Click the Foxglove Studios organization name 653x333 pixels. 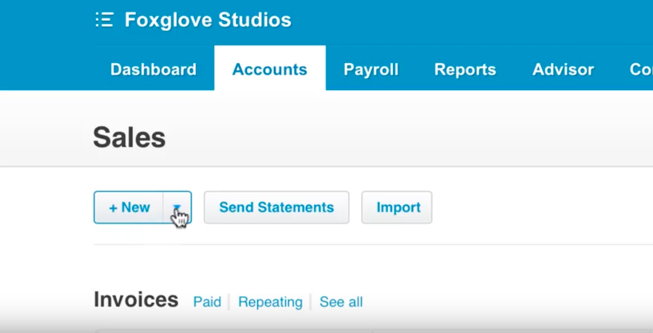(208, 19)
